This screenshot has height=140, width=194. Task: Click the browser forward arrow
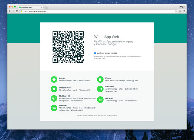click(x=13, y=11)
